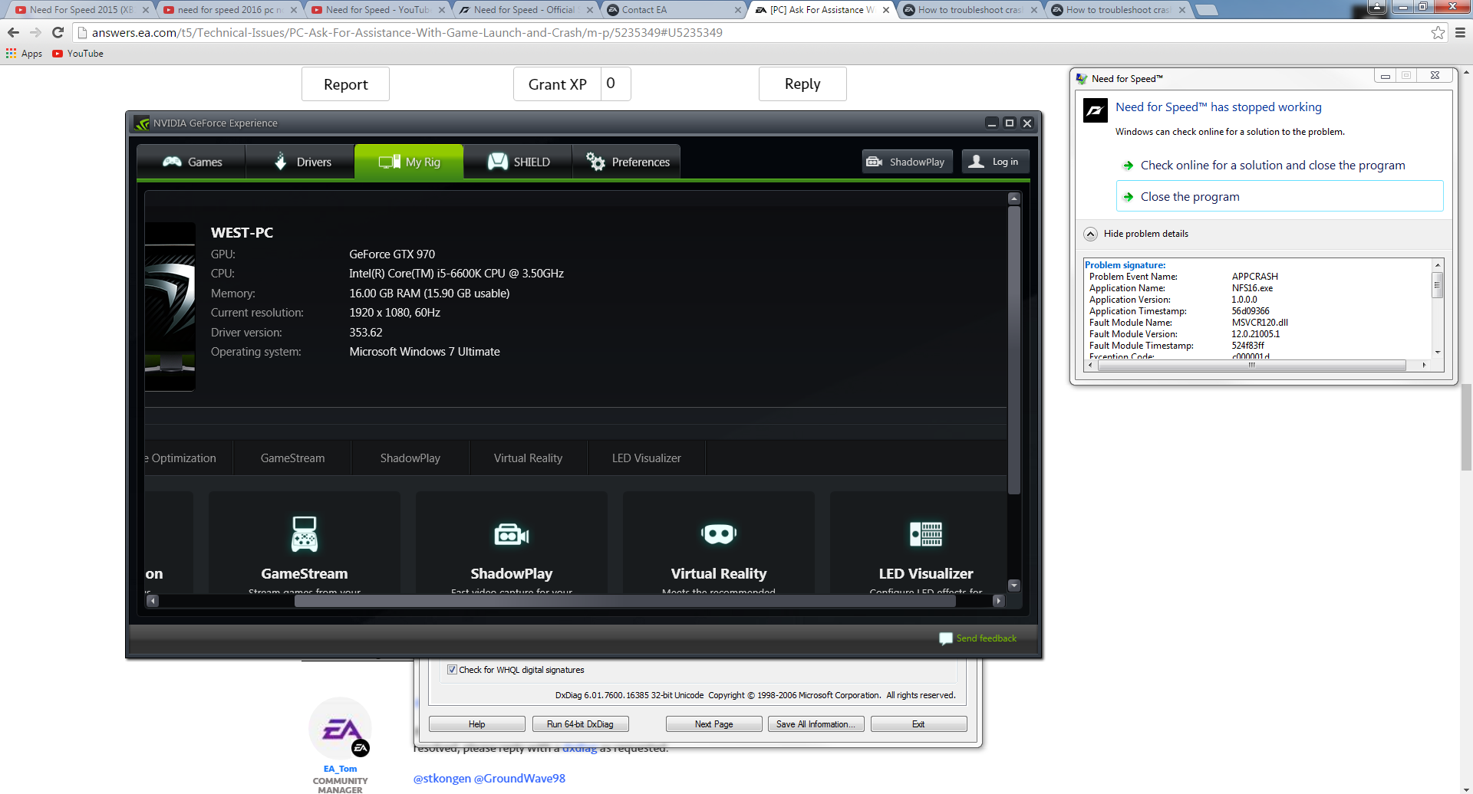The height and width of the screenshot is (794, 1473).
Task: Collapse Hide problem details chevron
Action: click(1090, 234)
